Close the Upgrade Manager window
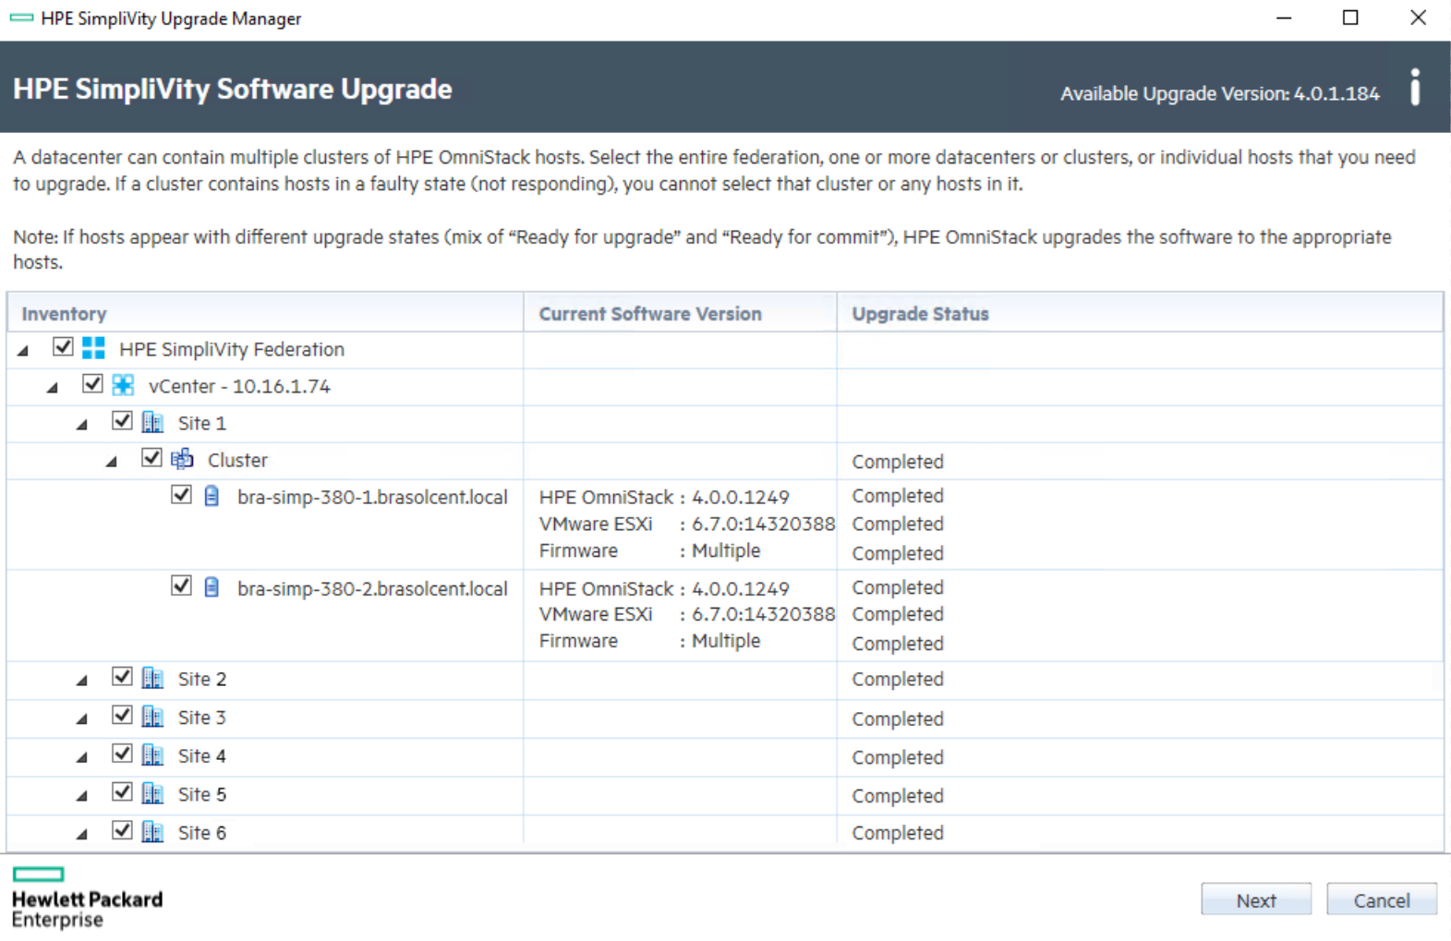 [1418, 18]
